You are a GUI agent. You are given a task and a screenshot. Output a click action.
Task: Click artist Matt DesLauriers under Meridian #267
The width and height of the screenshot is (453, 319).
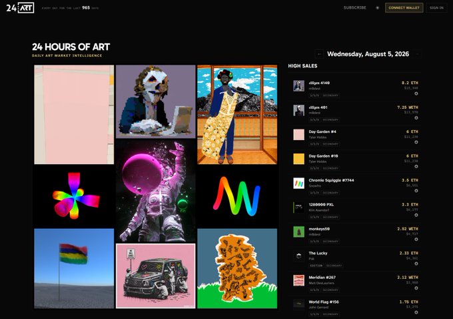tap(322, 283)
